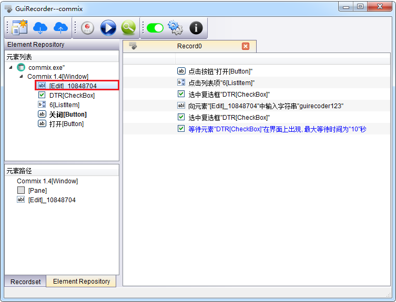
Task: Click the icon of 点击按钮 step
Action: pyautogui.click(x=181, y=71)
